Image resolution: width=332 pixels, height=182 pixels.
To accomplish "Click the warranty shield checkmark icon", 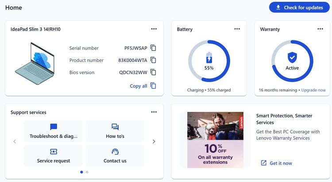I will [x=292, y=58].
